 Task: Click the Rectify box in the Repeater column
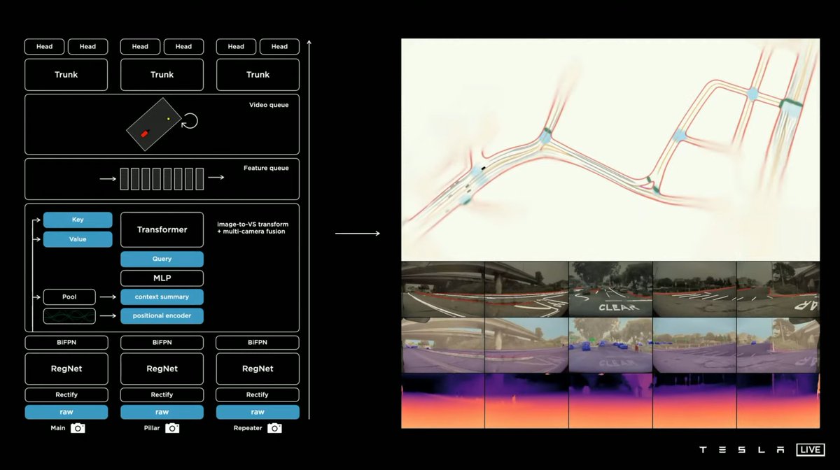pyautogui.click(x=258, y=395)
